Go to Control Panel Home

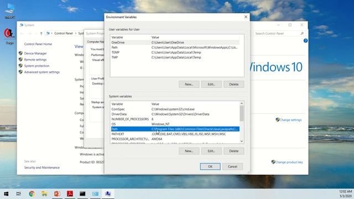point(38,44)
